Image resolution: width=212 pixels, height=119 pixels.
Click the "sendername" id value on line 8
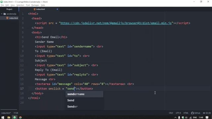point(83,46)
